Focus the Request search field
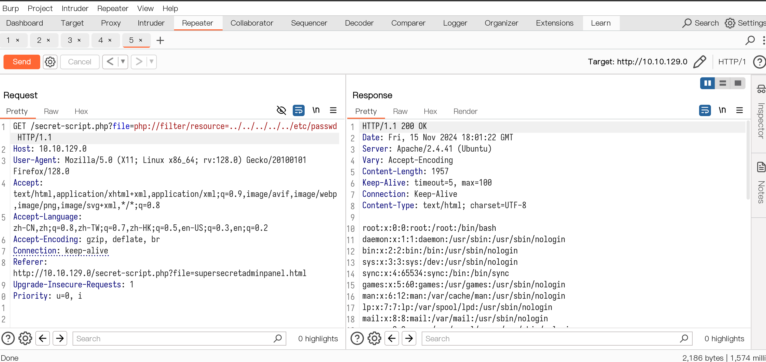 179,339
